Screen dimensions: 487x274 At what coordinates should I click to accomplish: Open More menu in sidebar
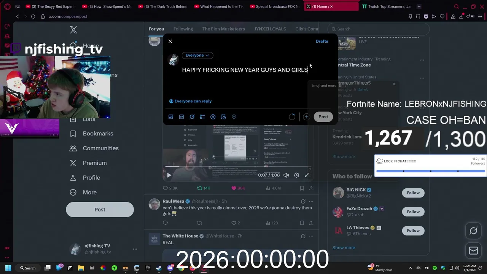[83, 193]
